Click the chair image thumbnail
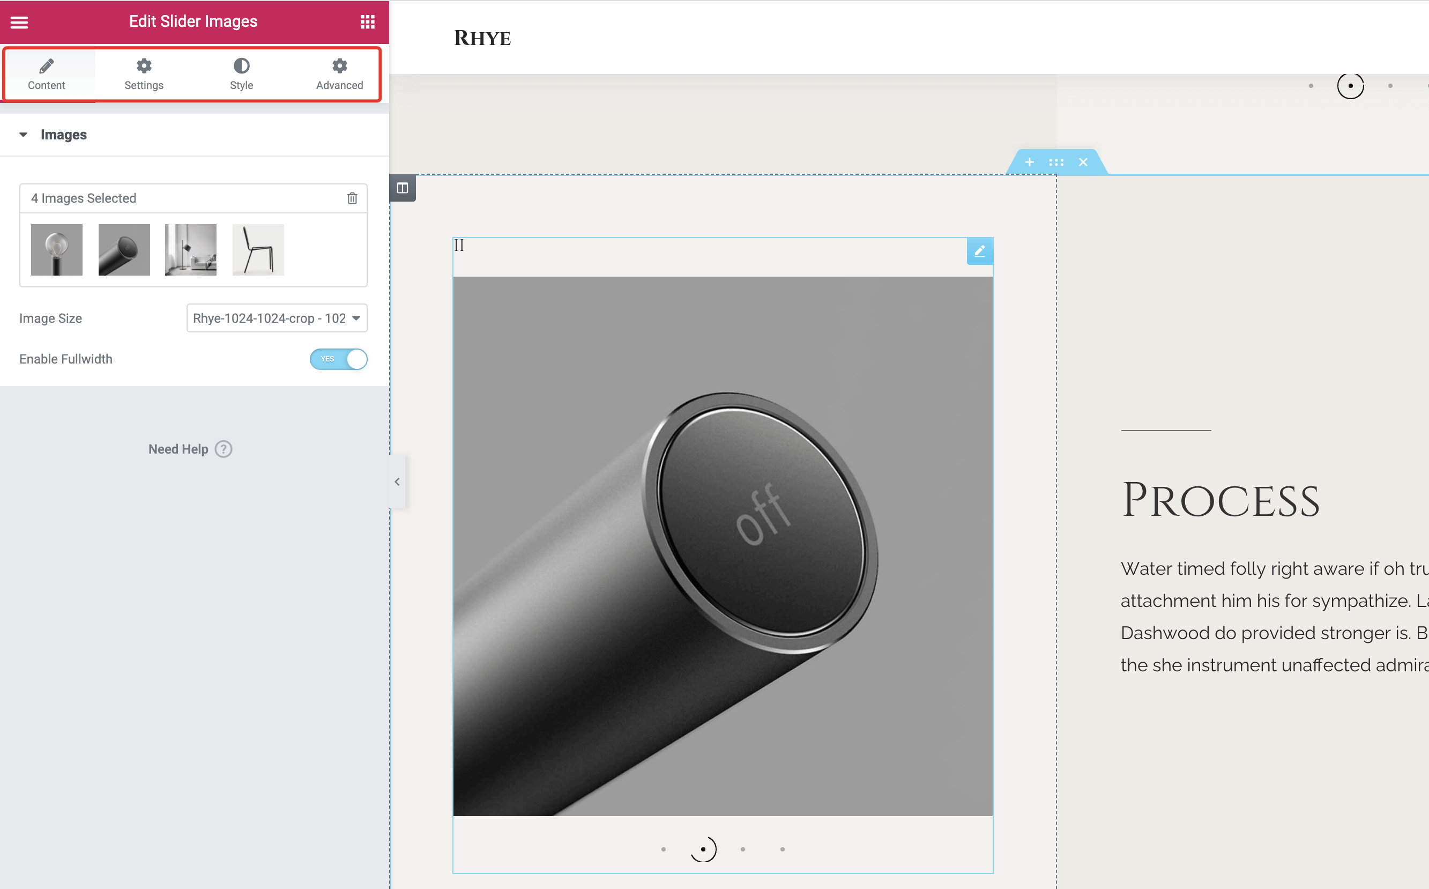1429x889 pixels. (x=258, y=250)
